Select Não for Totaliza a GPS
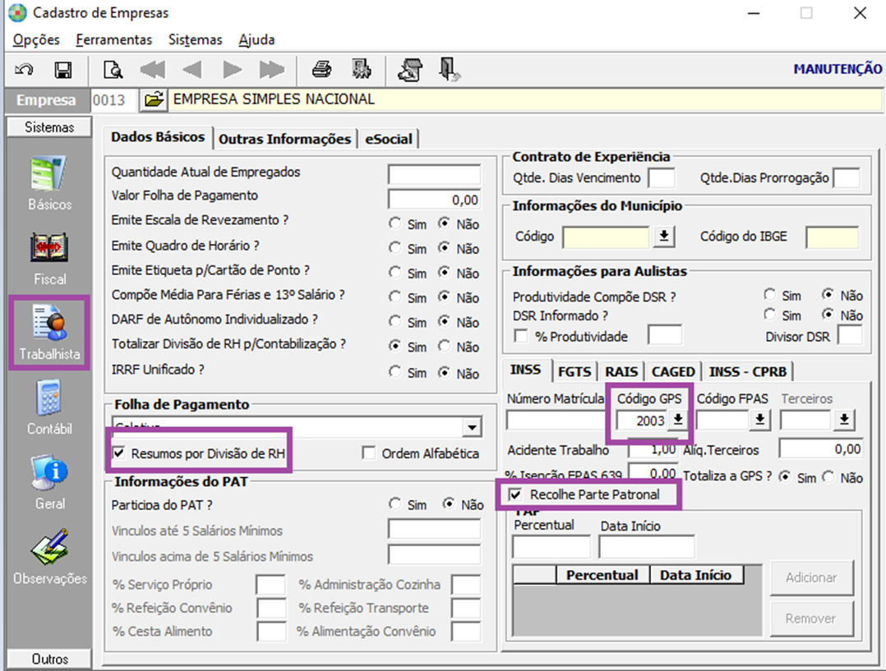886x671 pixels. (829, 477)
